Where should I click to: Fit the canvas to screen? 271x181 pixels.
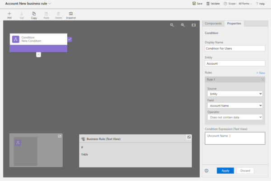(x=194, y=25)
